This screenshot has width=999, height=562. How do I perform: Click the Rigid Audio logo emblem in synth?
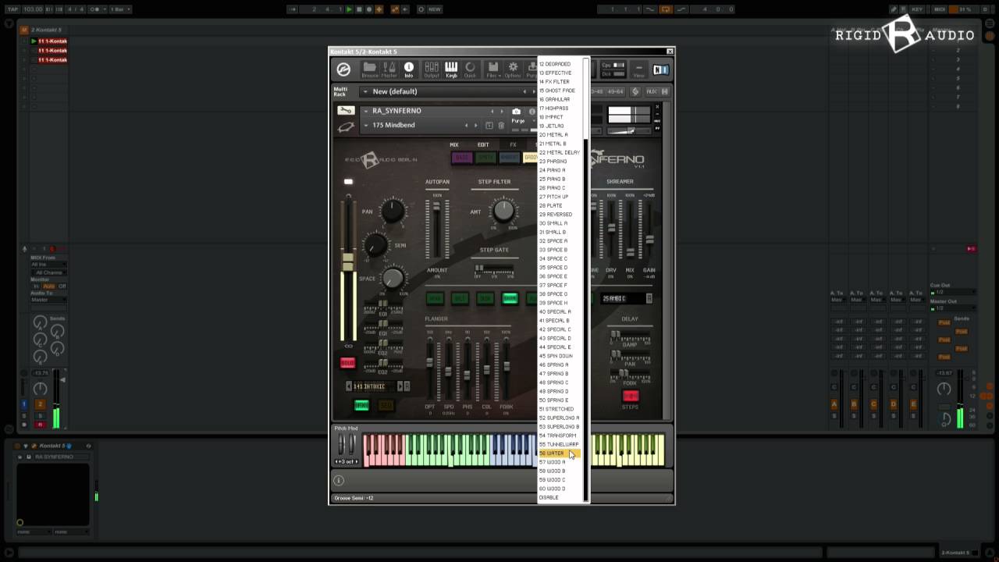tap(370, 160)
